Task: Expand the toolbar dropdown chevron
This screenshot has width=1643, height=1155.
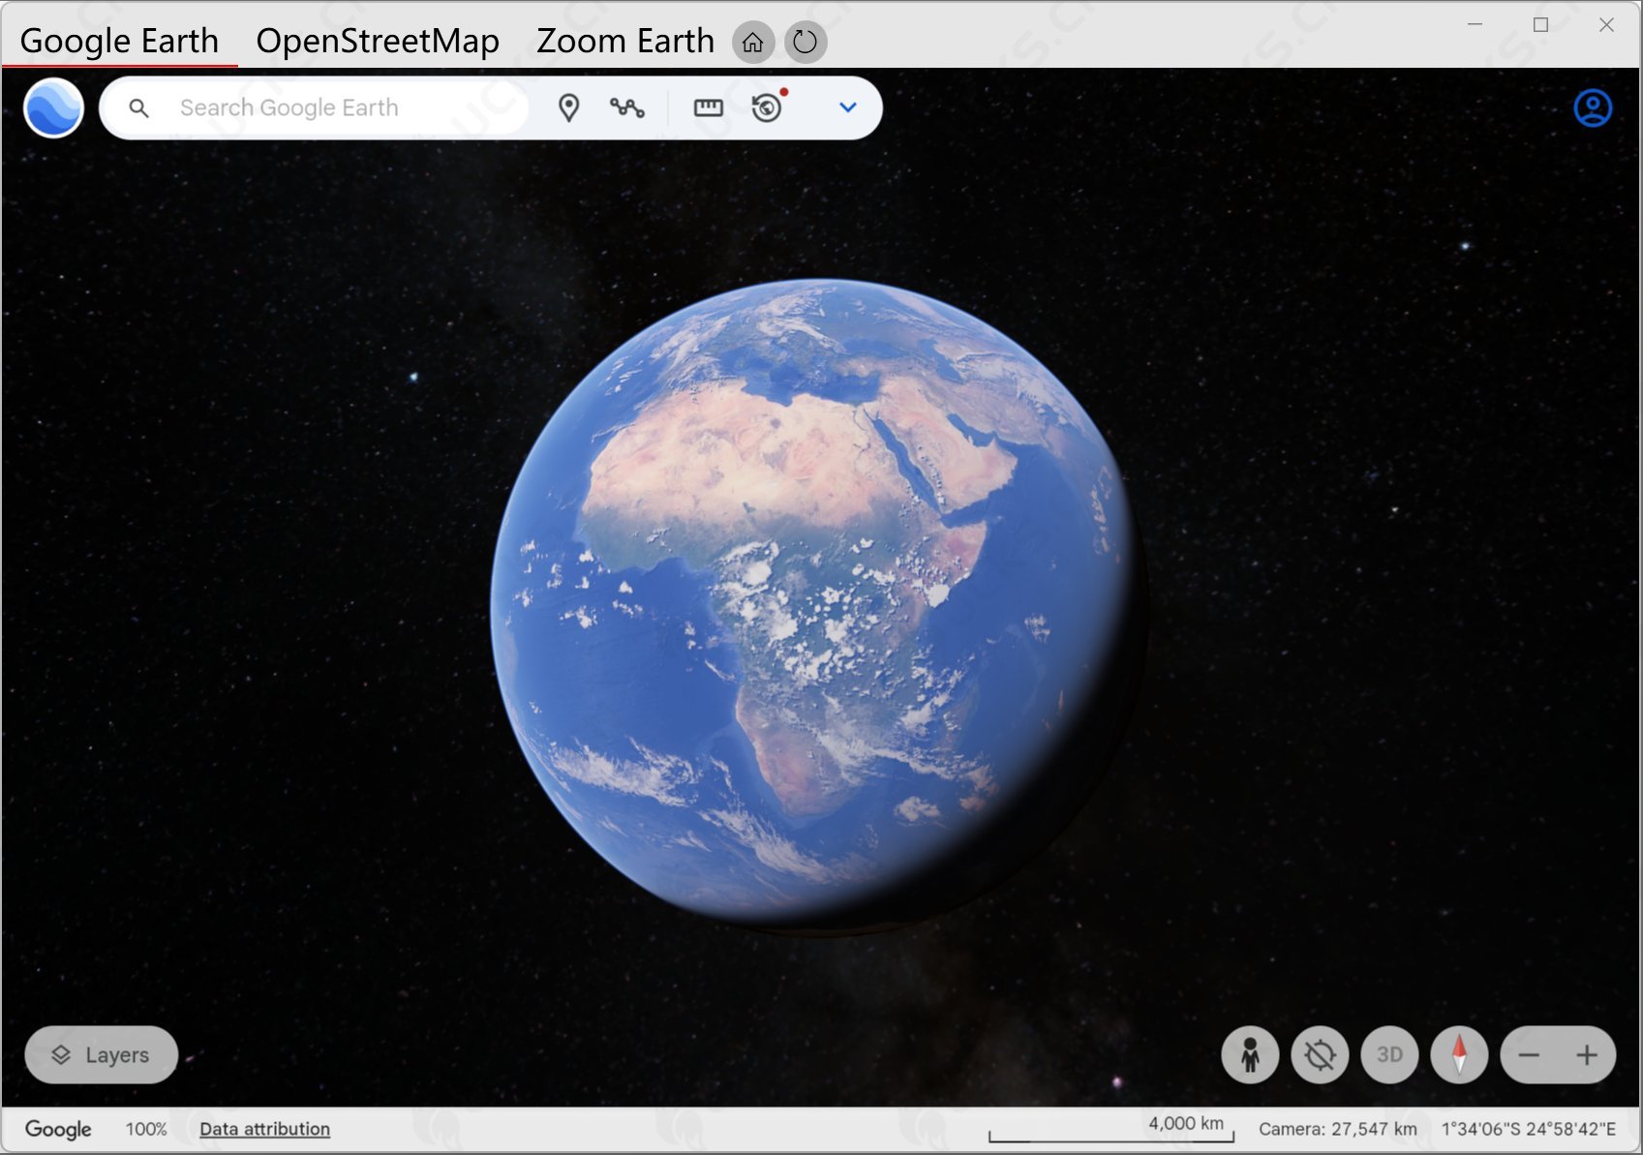Action: click(x=848, y=107)
